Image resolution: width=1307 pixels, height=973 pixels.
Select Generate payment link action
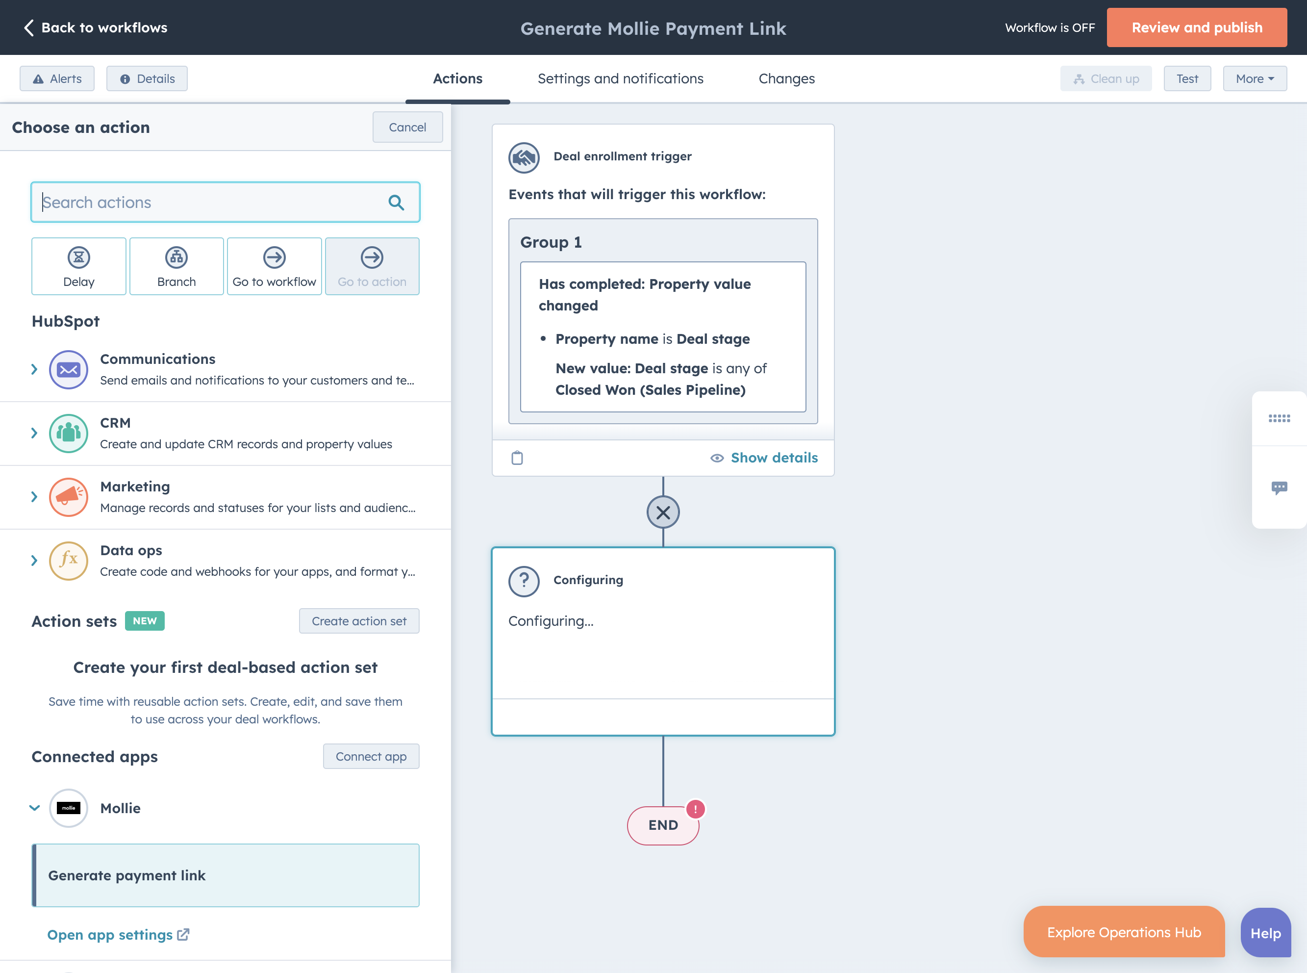click(226, 875)
